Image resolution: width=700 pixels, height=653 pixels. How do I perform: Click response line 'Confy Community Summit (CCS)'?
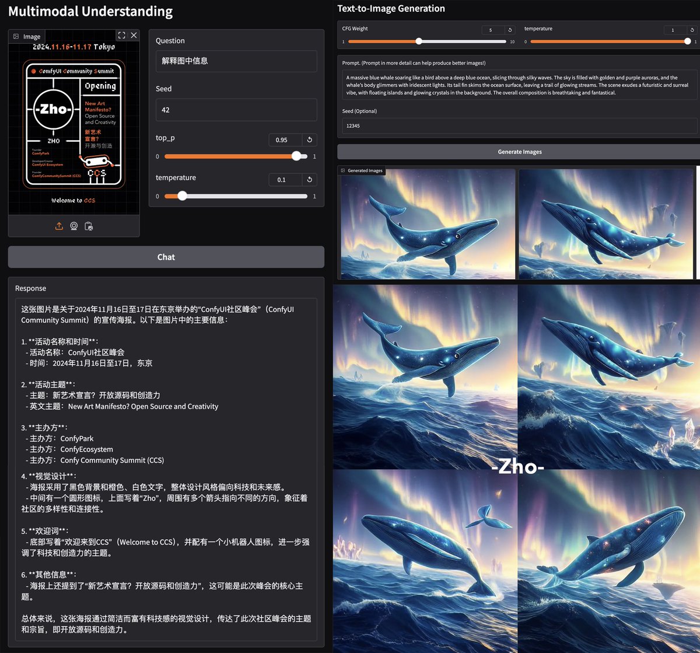112,460
